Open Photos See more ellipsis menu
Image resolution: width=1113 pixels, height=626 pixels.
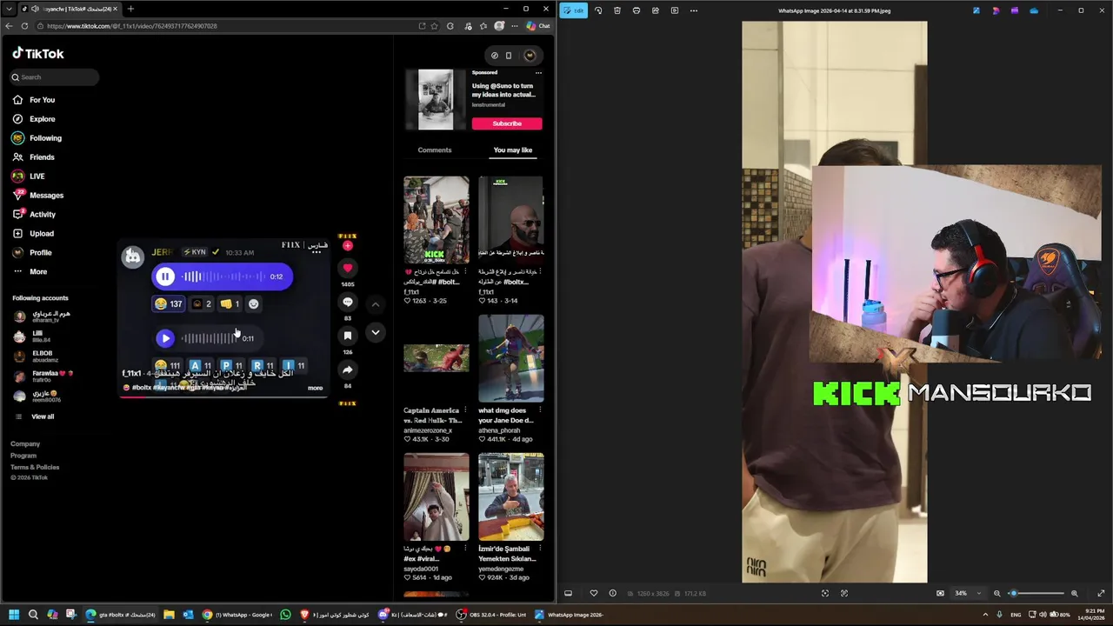694,10
